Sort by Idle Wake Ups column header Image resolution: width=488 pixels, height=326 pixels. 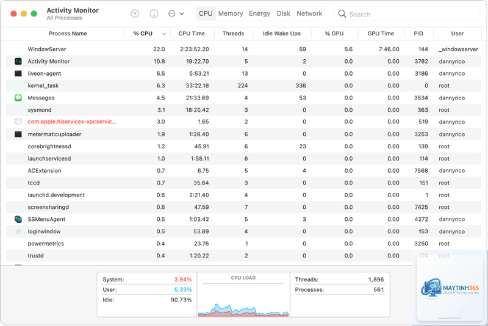282,34
